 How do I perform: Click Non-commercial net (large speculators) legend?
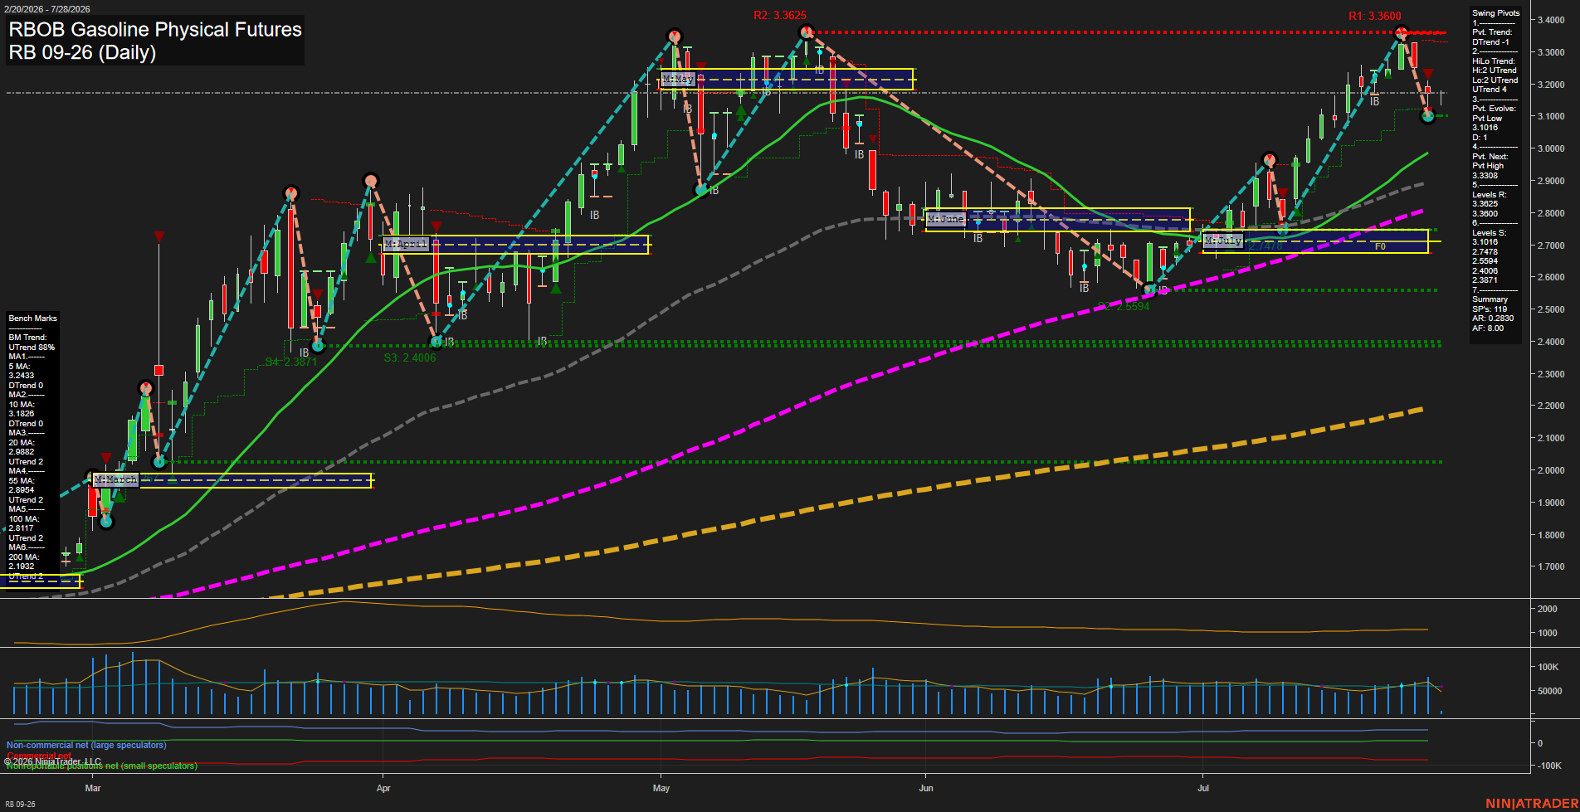86,745
